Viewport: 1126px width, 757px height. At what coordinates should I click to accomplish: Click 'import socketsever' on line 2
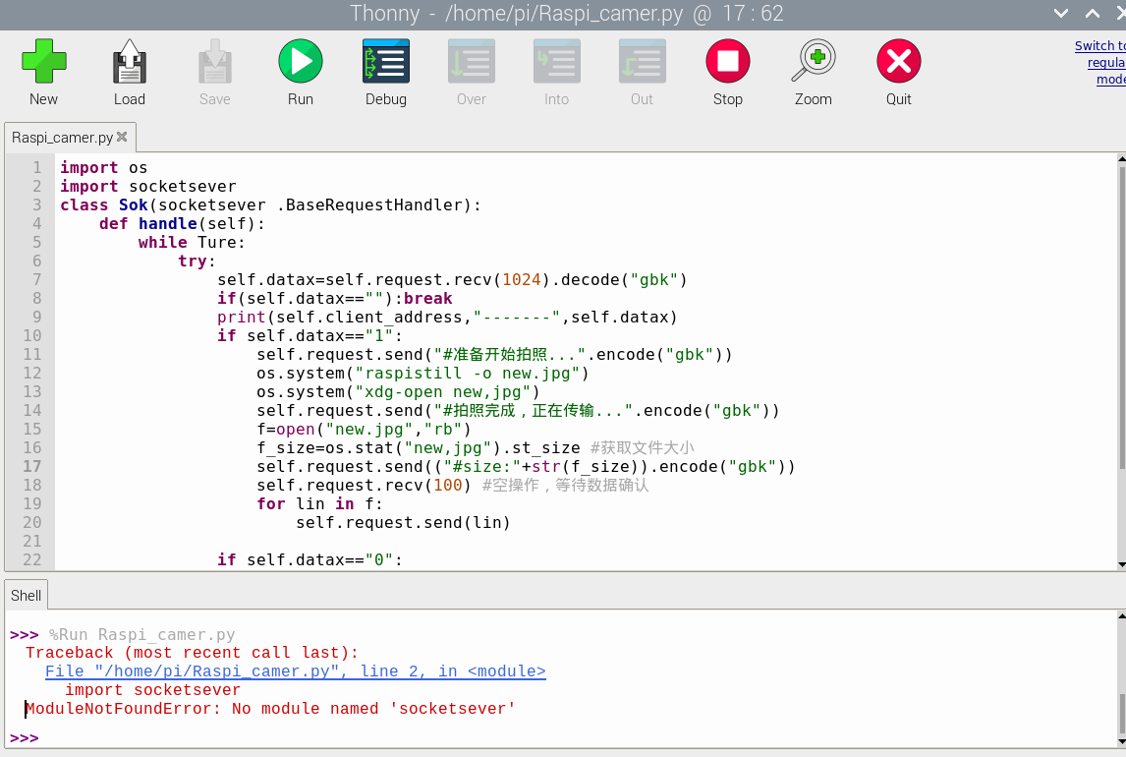pyautogui.click(x=148, y=186)
